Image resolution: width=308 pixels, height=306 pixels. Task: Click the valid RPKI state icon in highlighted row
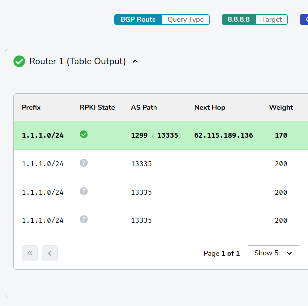point(84,134)
